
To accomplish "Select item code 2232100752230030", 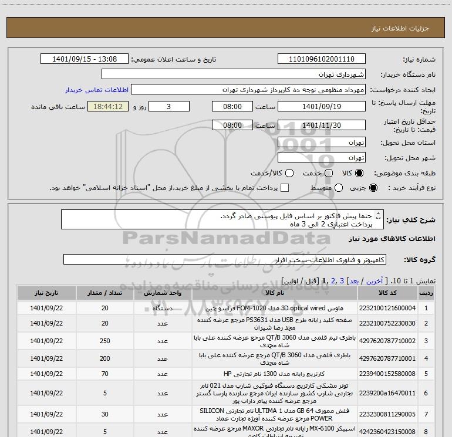I will coord(387,323).
